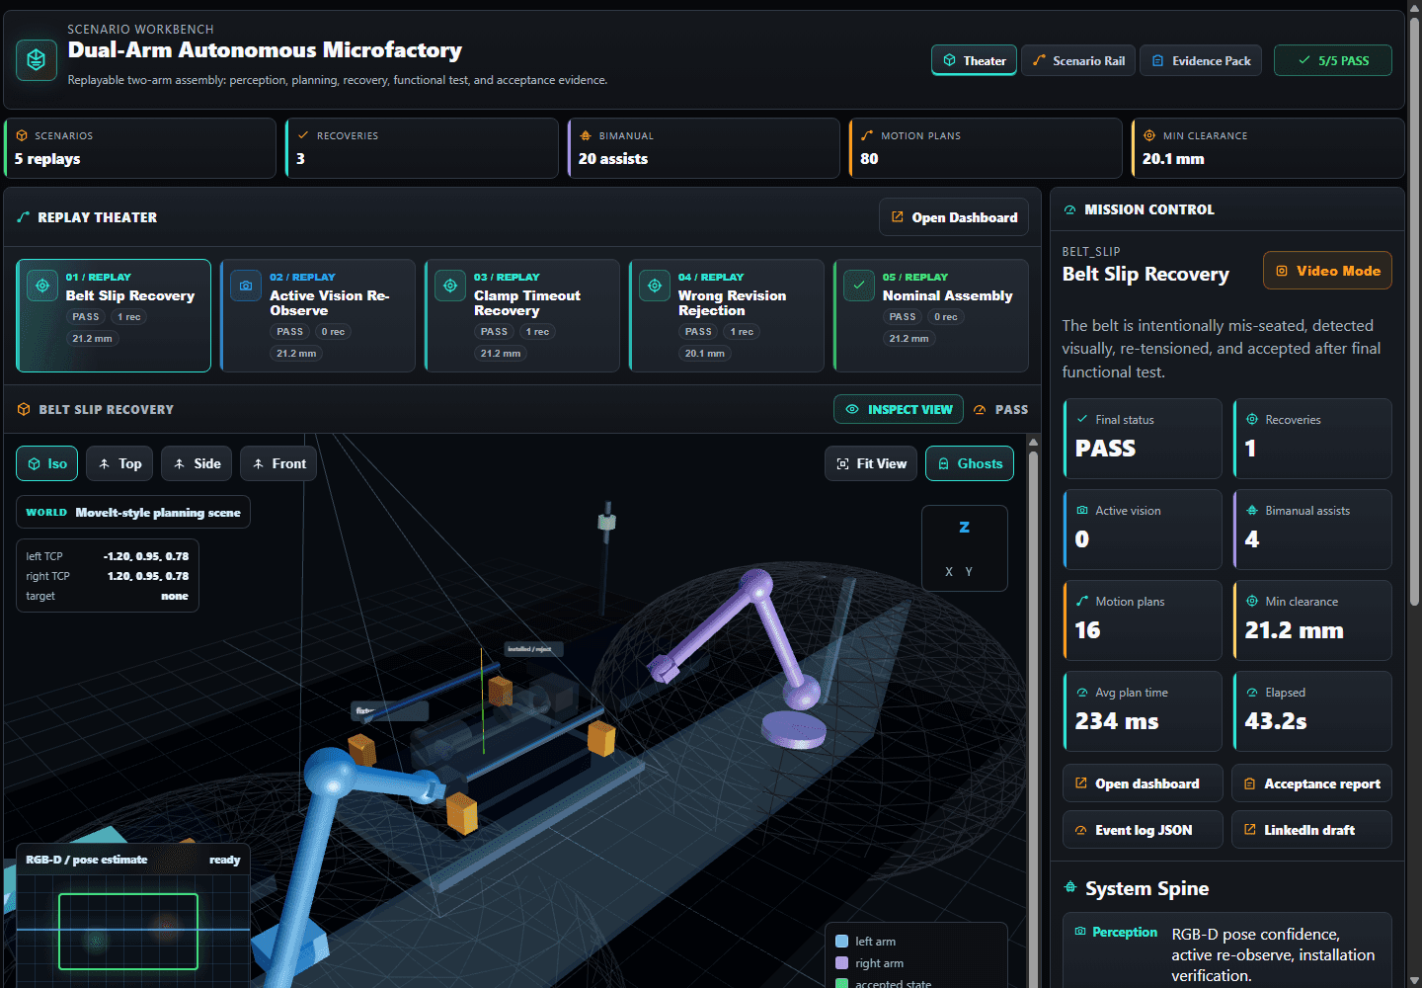Open the LinkedIn draft
Viewport: 1422px width, 988px height.
point(1311,830)
